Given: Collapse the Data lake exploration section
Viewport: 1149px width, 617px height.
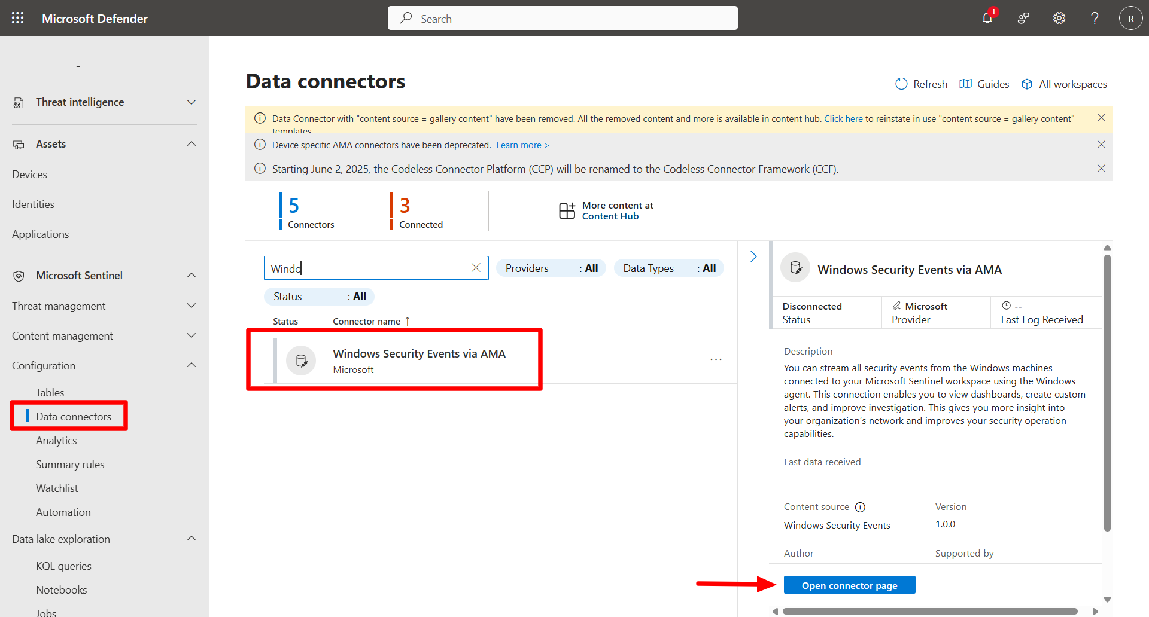Looking at the screenshot, I should click(191, 539).
